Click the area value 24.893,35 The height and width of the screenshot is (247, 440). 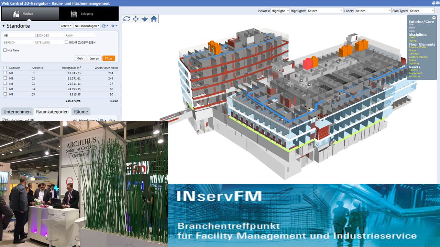pyautogui.click(x=74, y=89)
